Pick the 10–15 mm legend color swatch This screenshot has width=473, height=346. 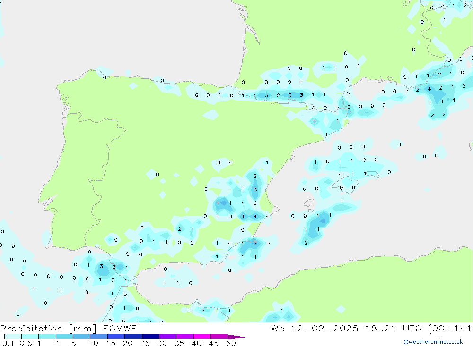(x=99, y=337)
